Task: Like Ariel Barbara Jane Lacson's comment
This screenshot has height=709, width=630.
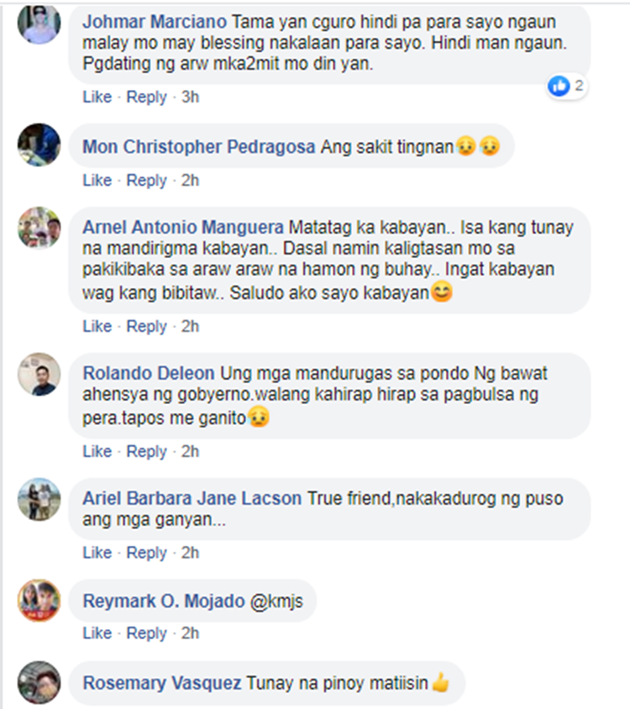Action: pos(97,553)
